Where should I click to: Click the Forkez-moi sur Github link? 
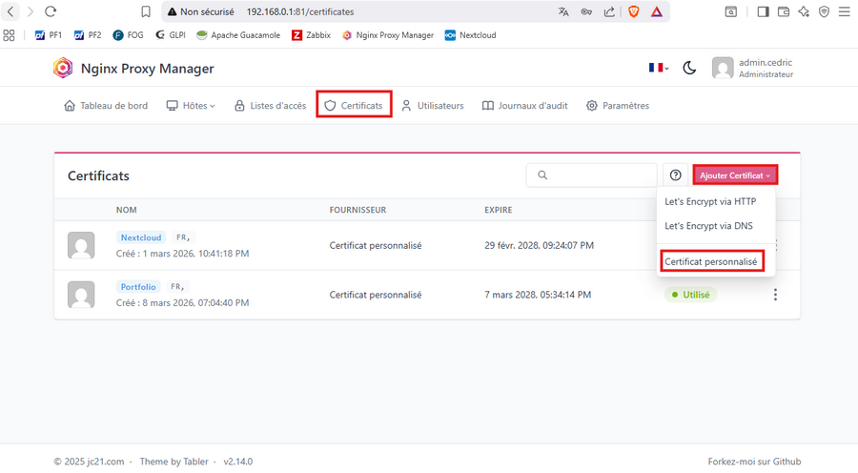tap(754, 461)
